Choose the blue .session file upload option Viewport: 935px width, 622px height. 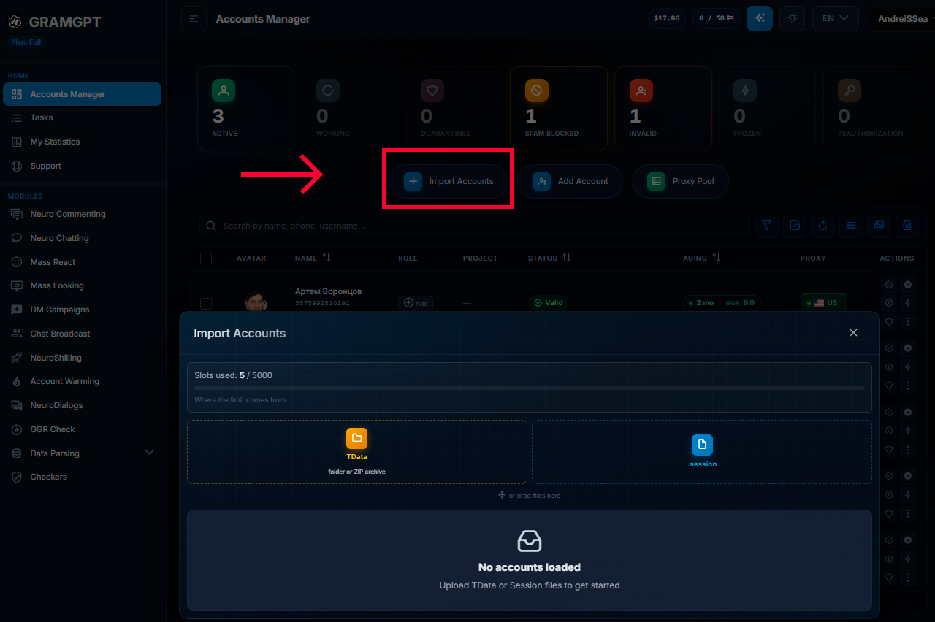coord(702,452)
